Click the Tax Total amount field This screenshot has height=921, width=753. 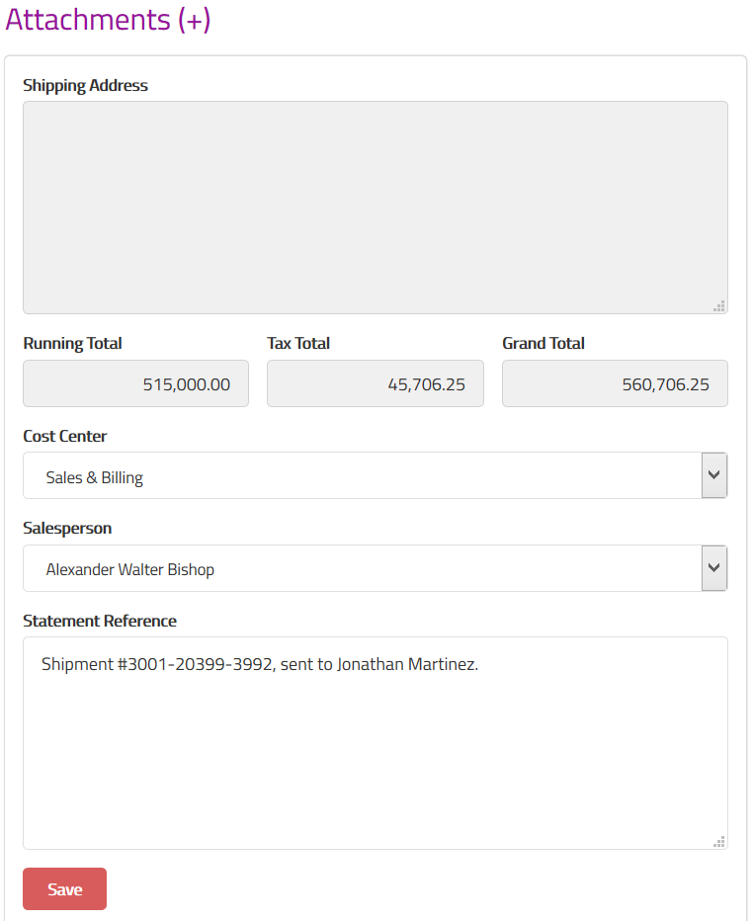pyautogui.click(x=375, y=383)
